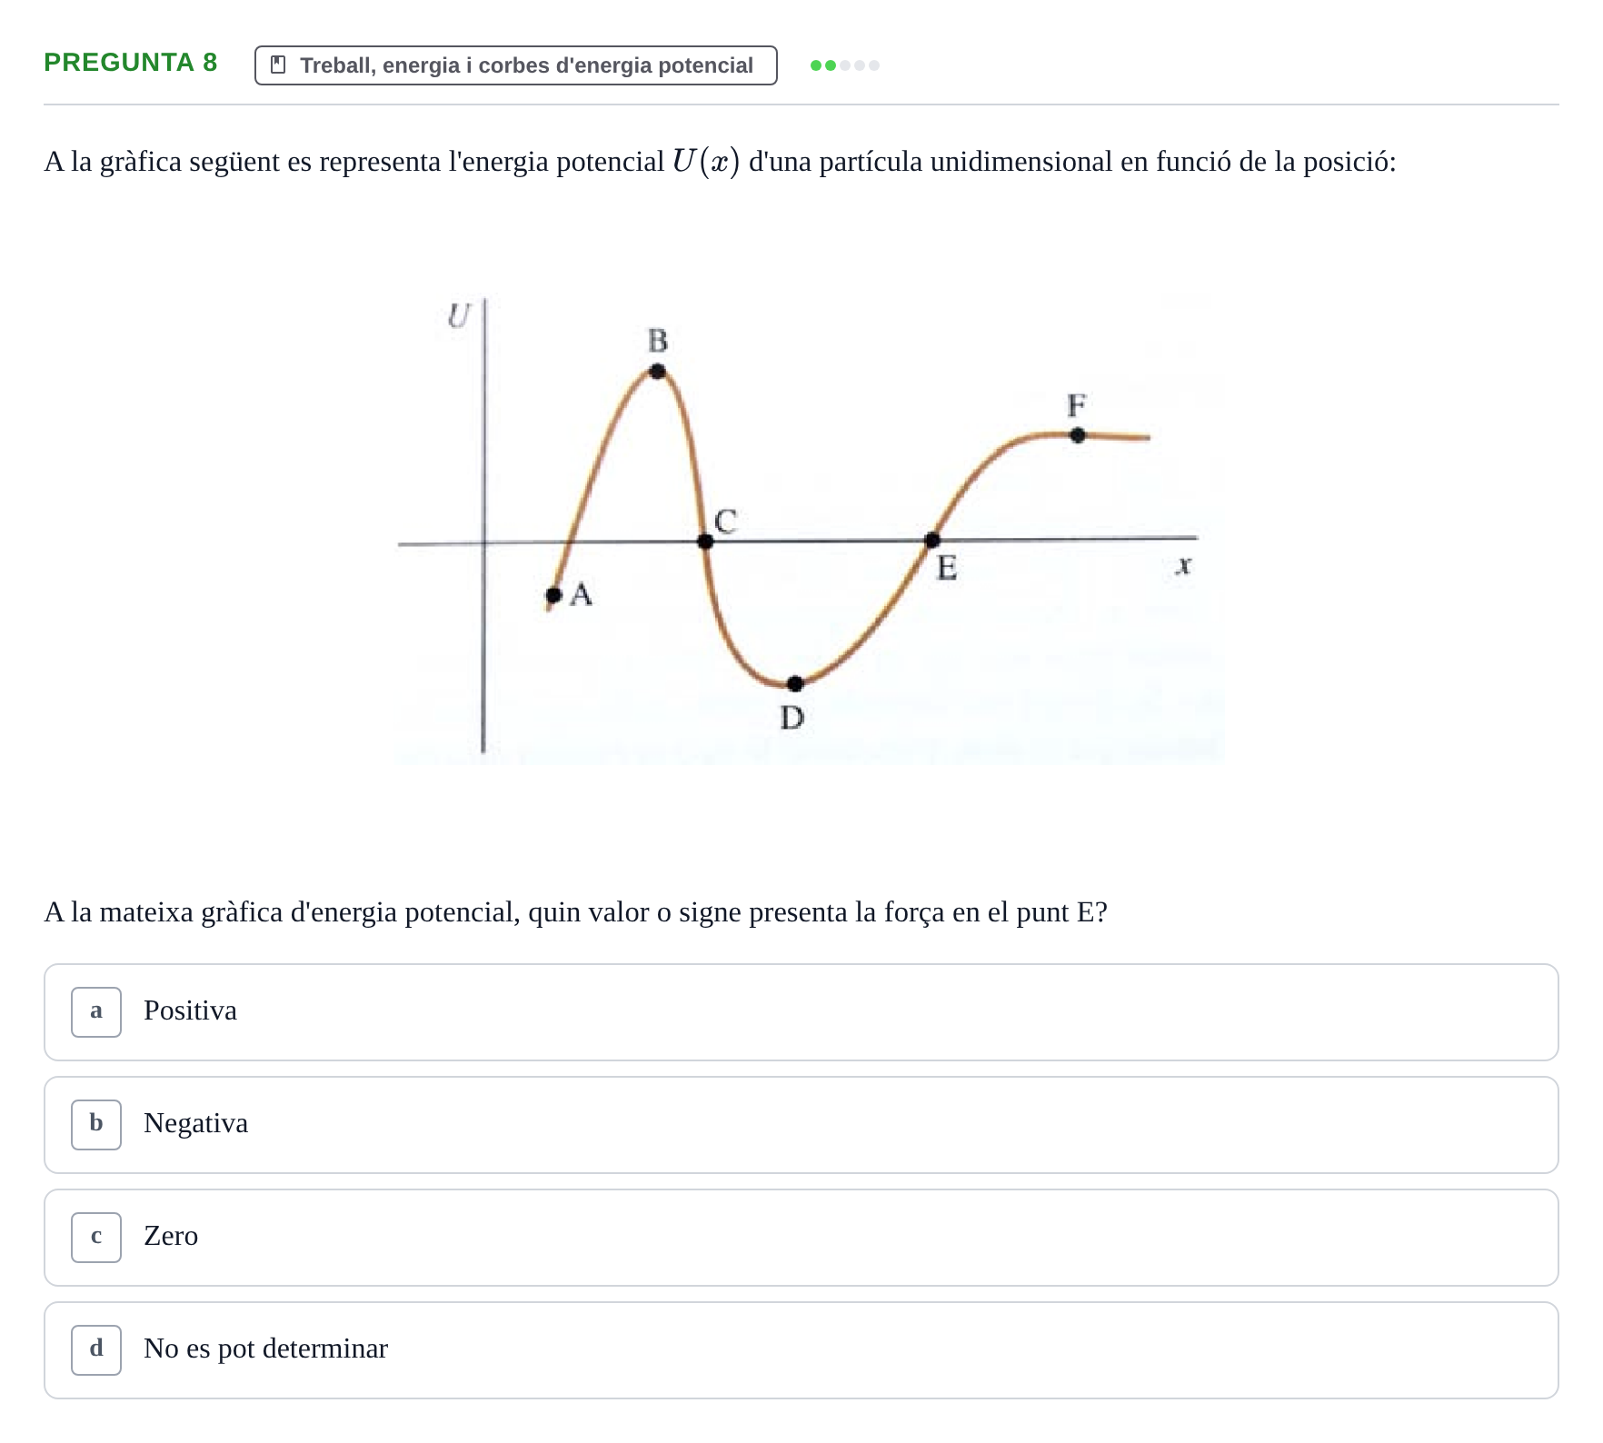Select answer option b Negativa

tap(801, 1124)
